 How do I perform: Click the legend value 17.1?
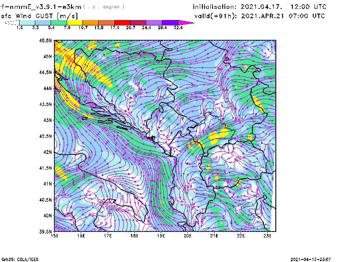(115, 28)
